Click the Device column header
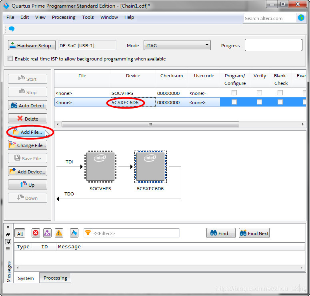 [x=133, y=79]
